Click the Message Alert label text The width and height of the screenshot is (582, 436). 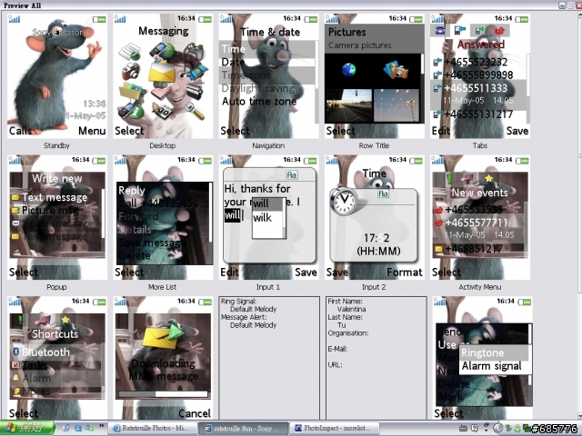[x=243, y=317]
